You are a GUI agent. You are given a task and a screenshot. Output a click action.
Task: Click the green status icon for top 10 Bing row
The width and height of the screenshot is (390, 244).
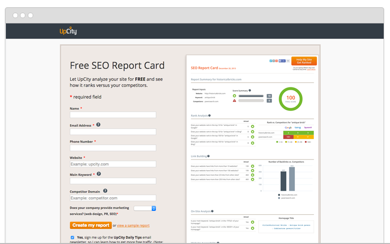pyautogui.click(x=253, y=132)
